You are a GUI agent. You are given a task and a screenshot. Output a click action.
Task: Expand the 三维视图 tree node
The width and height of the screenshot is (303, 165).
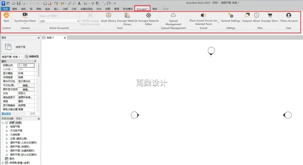click(x=6, y=135)
